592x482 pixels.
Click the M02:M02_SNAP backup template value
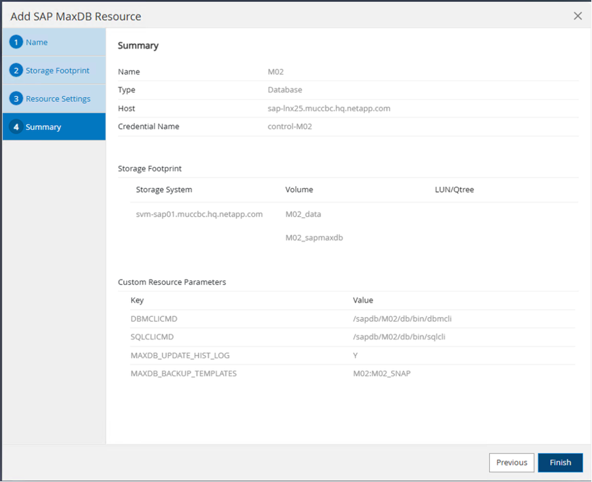click(382, 373)
